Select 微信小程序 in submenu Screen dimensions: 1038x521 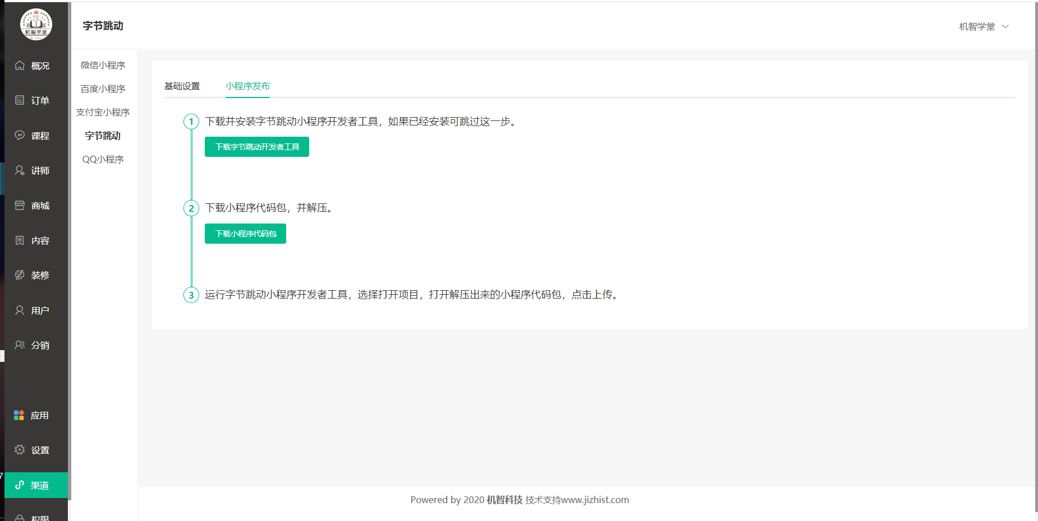[x=103, y=65]
